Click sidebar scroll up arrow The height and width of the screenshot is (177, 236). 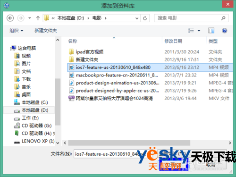click(x=58, y=40)
